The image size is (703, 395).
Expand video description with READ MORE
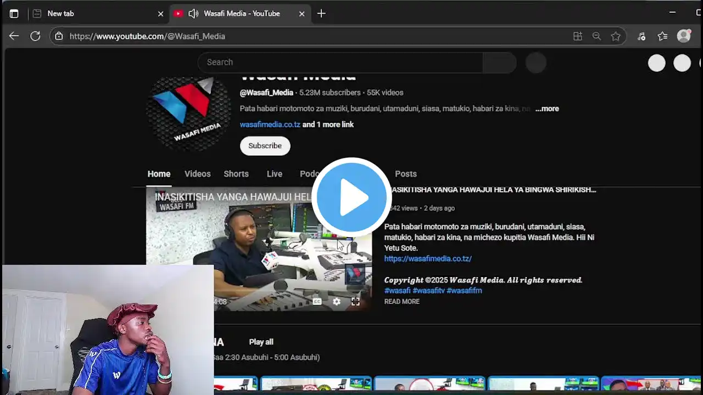[x=402, y=302]
